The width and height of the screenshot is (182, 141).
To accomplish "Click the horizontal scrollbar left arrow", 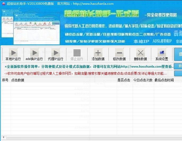I will [3, 137].
